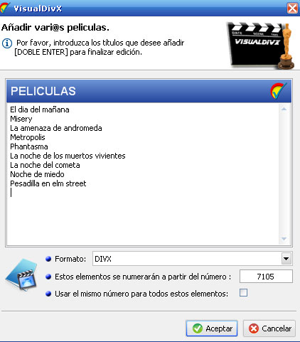Click the starting number field showing 7105
Screen dimensions: 300x342
[x=266, y=277]
